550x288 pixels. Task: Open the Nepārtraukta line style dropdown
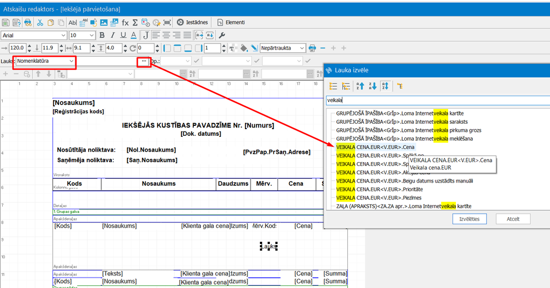tap(302, 48)
